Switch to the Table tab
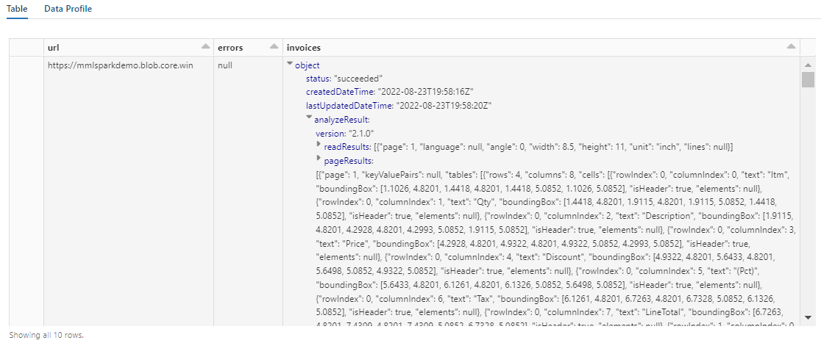The width and height of the screenshot is (821, 343). [x=17, y=9]
